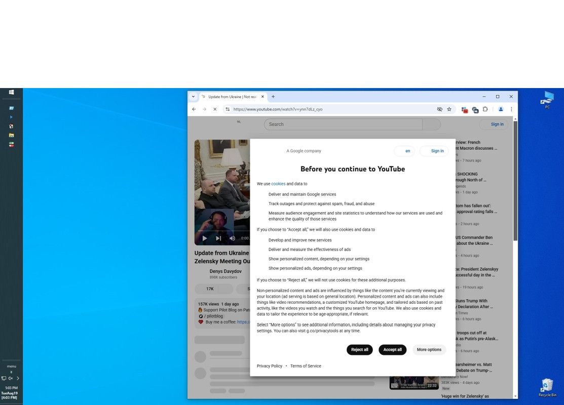Click the 5:03 PM clock in the sidebar

(x=11, y=388)
